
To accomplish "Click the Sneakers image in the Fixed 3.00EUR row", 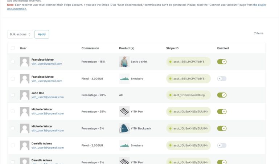I will click(124, 78).
